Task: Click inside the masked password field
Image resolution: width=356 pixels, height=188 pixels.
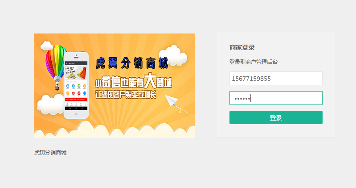Action: [x=276, y=98]
